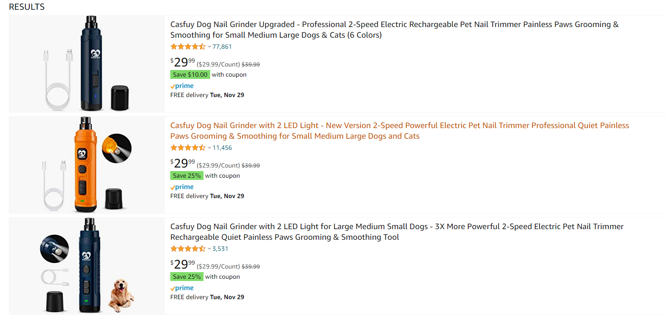Open the Casfuy Dog Nail Grinder Upgraded title
The height and width of the screenshot is (316, 666).
coord(395,30)
